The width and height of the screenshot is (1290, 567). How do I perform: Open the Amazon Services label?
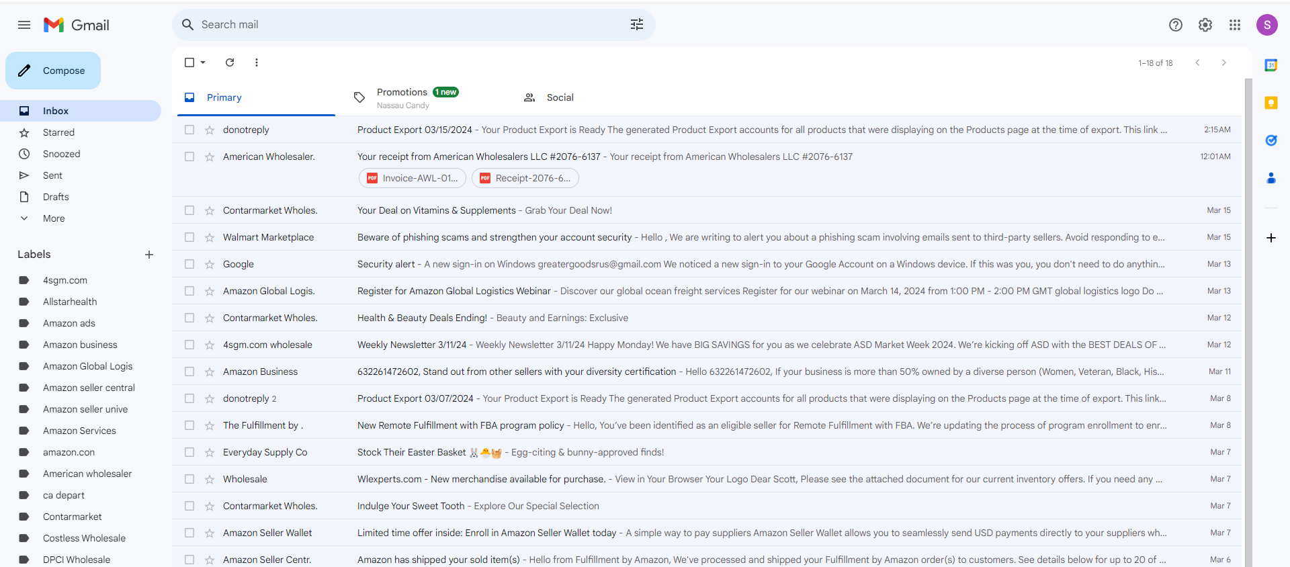(81, 431)
